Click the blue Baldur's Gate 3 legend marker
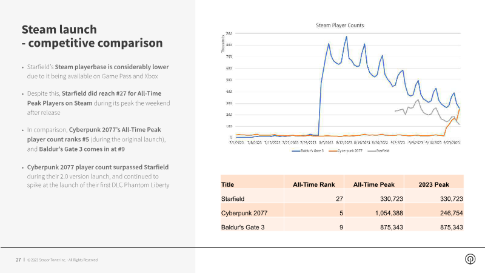This screenshot has width=485, height=273. (295, 149)
